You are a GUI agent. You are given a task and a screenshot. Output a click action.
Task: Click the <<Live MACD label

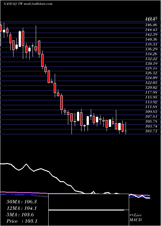(136, 217)
